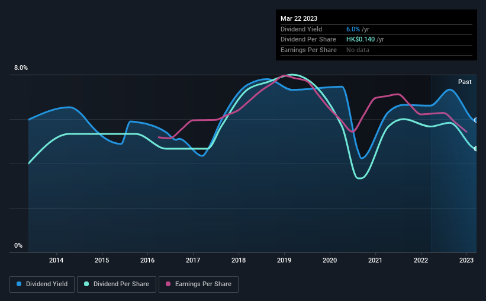The image size is (486, 301).
Task: Click the 0% y-axis label
Action: [18, 246]
